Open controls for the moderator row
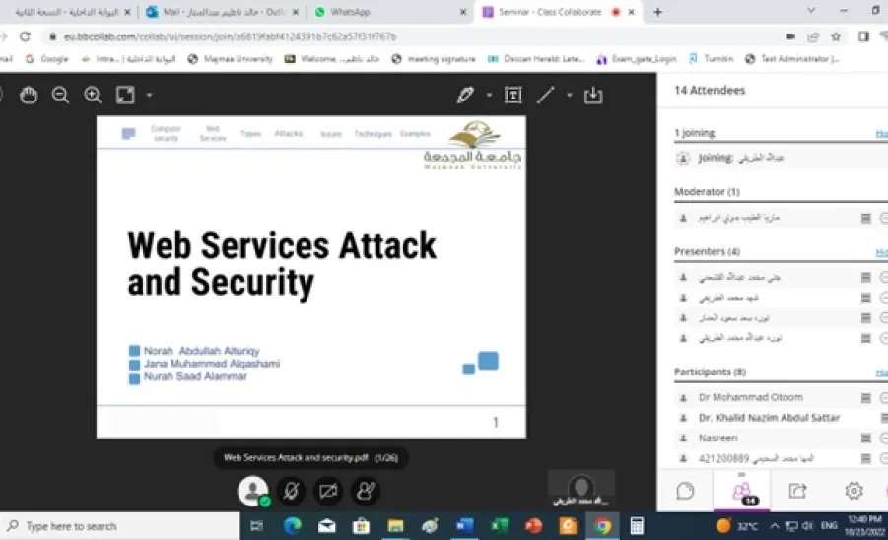This screenshot has height=540, width=888. pos(866,218)
